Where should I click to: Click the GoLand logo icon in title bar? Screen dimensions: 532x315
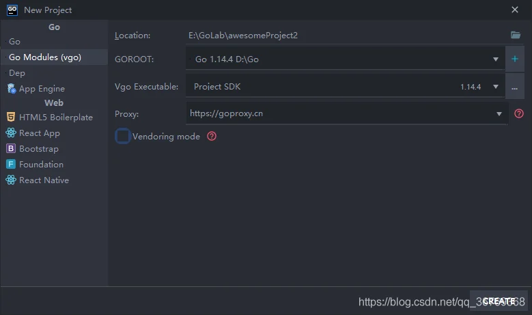[12, 10]
